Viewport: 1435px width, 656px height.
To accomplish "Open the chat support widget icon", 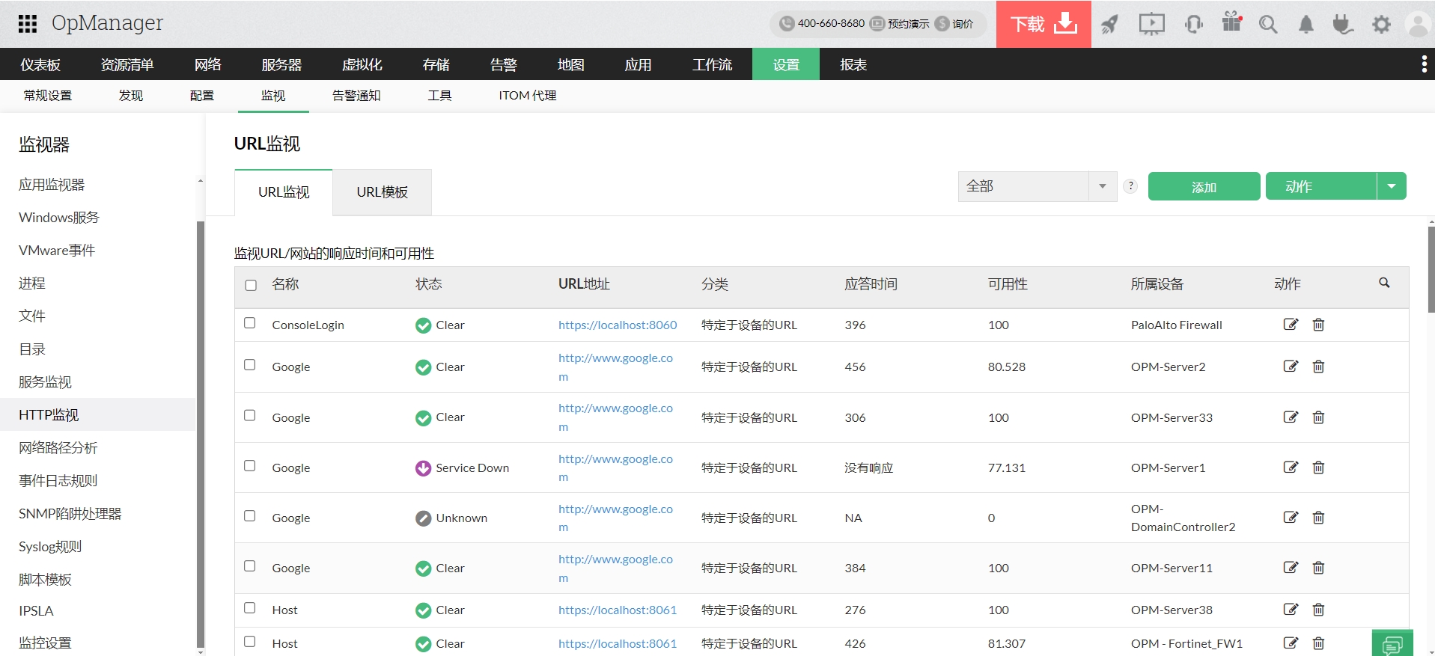I will coord(1392,643).
